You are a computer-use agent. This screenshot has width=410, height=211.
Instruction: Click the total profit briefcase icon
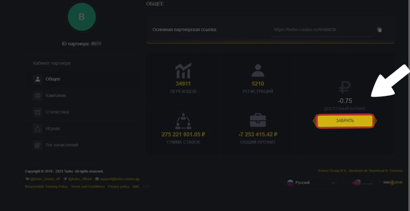coord(258,121)
